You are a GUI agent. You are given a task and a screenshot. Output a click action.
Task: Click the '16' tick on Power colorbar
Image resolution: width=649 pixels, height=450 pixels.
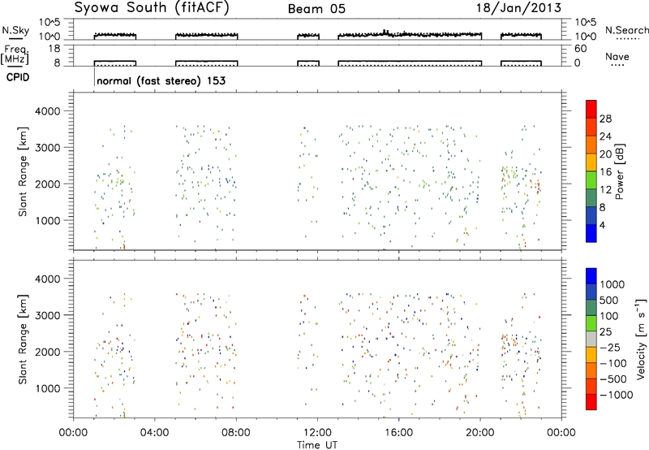click(x=605, y=172)
